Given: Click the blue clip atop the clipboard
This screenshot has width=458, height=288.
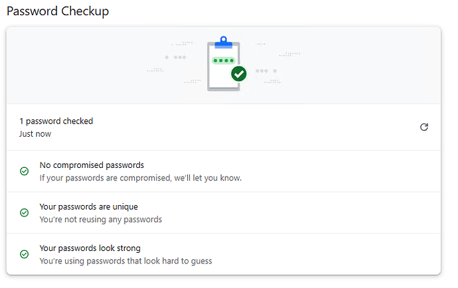Looking at the screenshot, I should click(224, 42).
